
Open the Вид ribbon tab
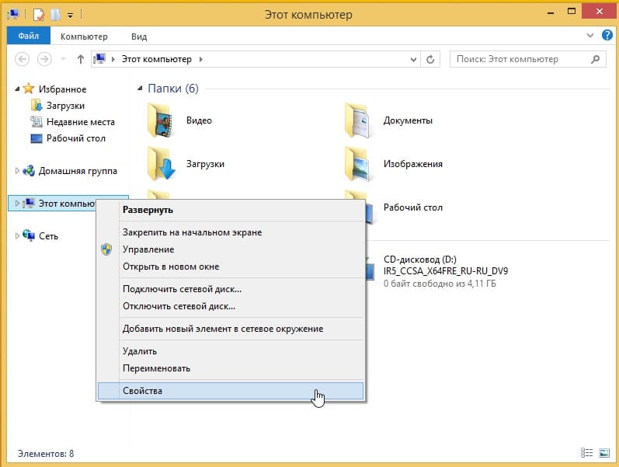(139, 37)
